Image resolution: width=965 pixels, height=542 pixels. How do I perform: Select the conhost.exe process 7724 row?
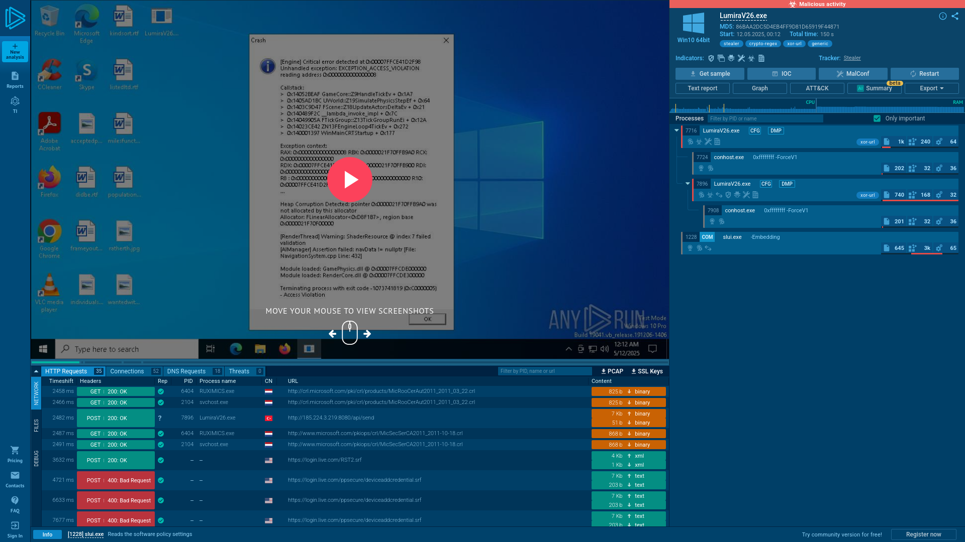point(826,163)
